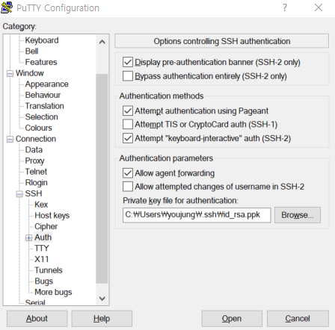The width and height of the screenshot is (335, 330).
Task: Click Open to start session
Action: [x=232, y=319]
